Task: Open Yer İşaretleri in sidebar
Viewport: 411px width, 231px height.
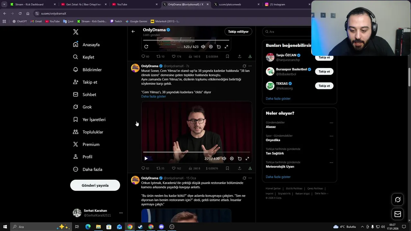Action: pos(89,119)
